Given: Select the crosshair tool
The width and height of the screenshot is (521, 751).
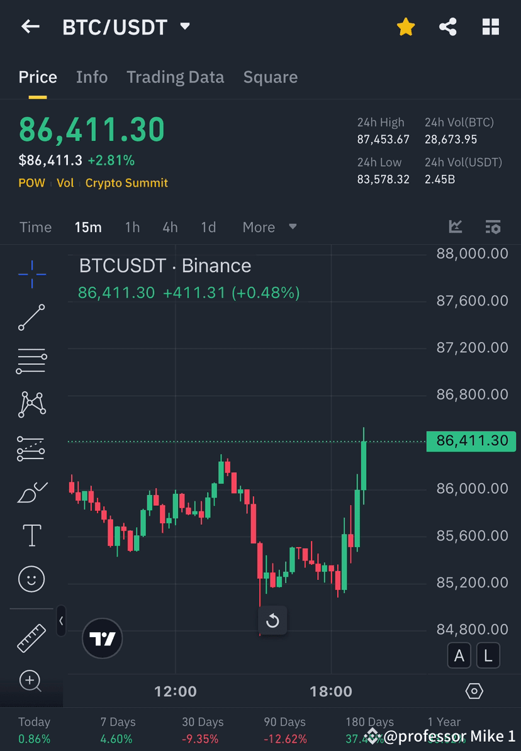Looking at the screenshot, I should coord(31,274).
